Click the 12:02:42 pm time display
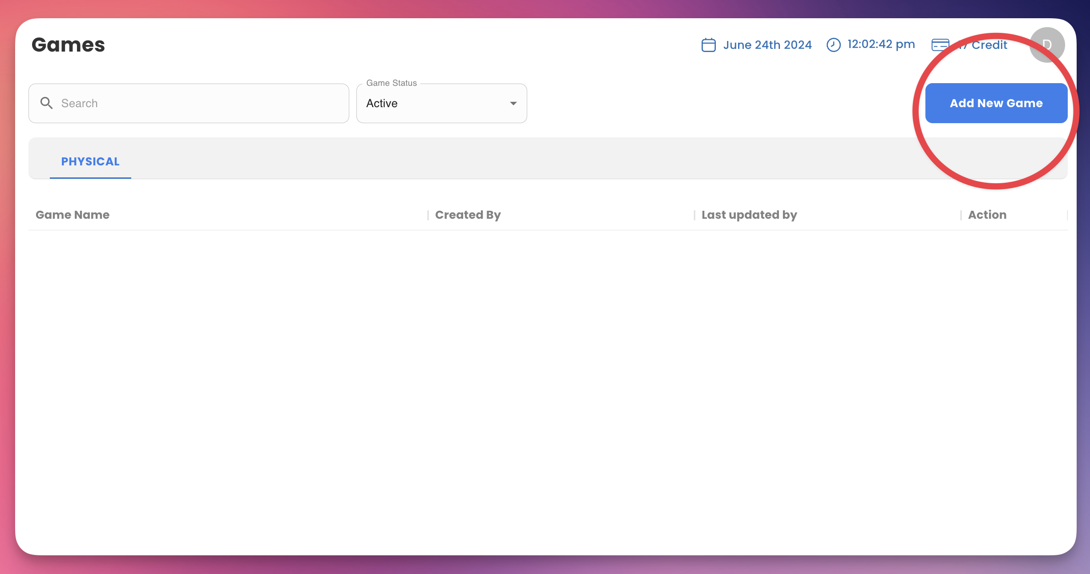This screenshot has height=574, width=1090. 881,44
